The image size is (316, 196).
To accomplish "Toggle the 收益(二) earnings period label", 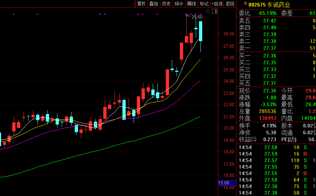I will point(247,139).
